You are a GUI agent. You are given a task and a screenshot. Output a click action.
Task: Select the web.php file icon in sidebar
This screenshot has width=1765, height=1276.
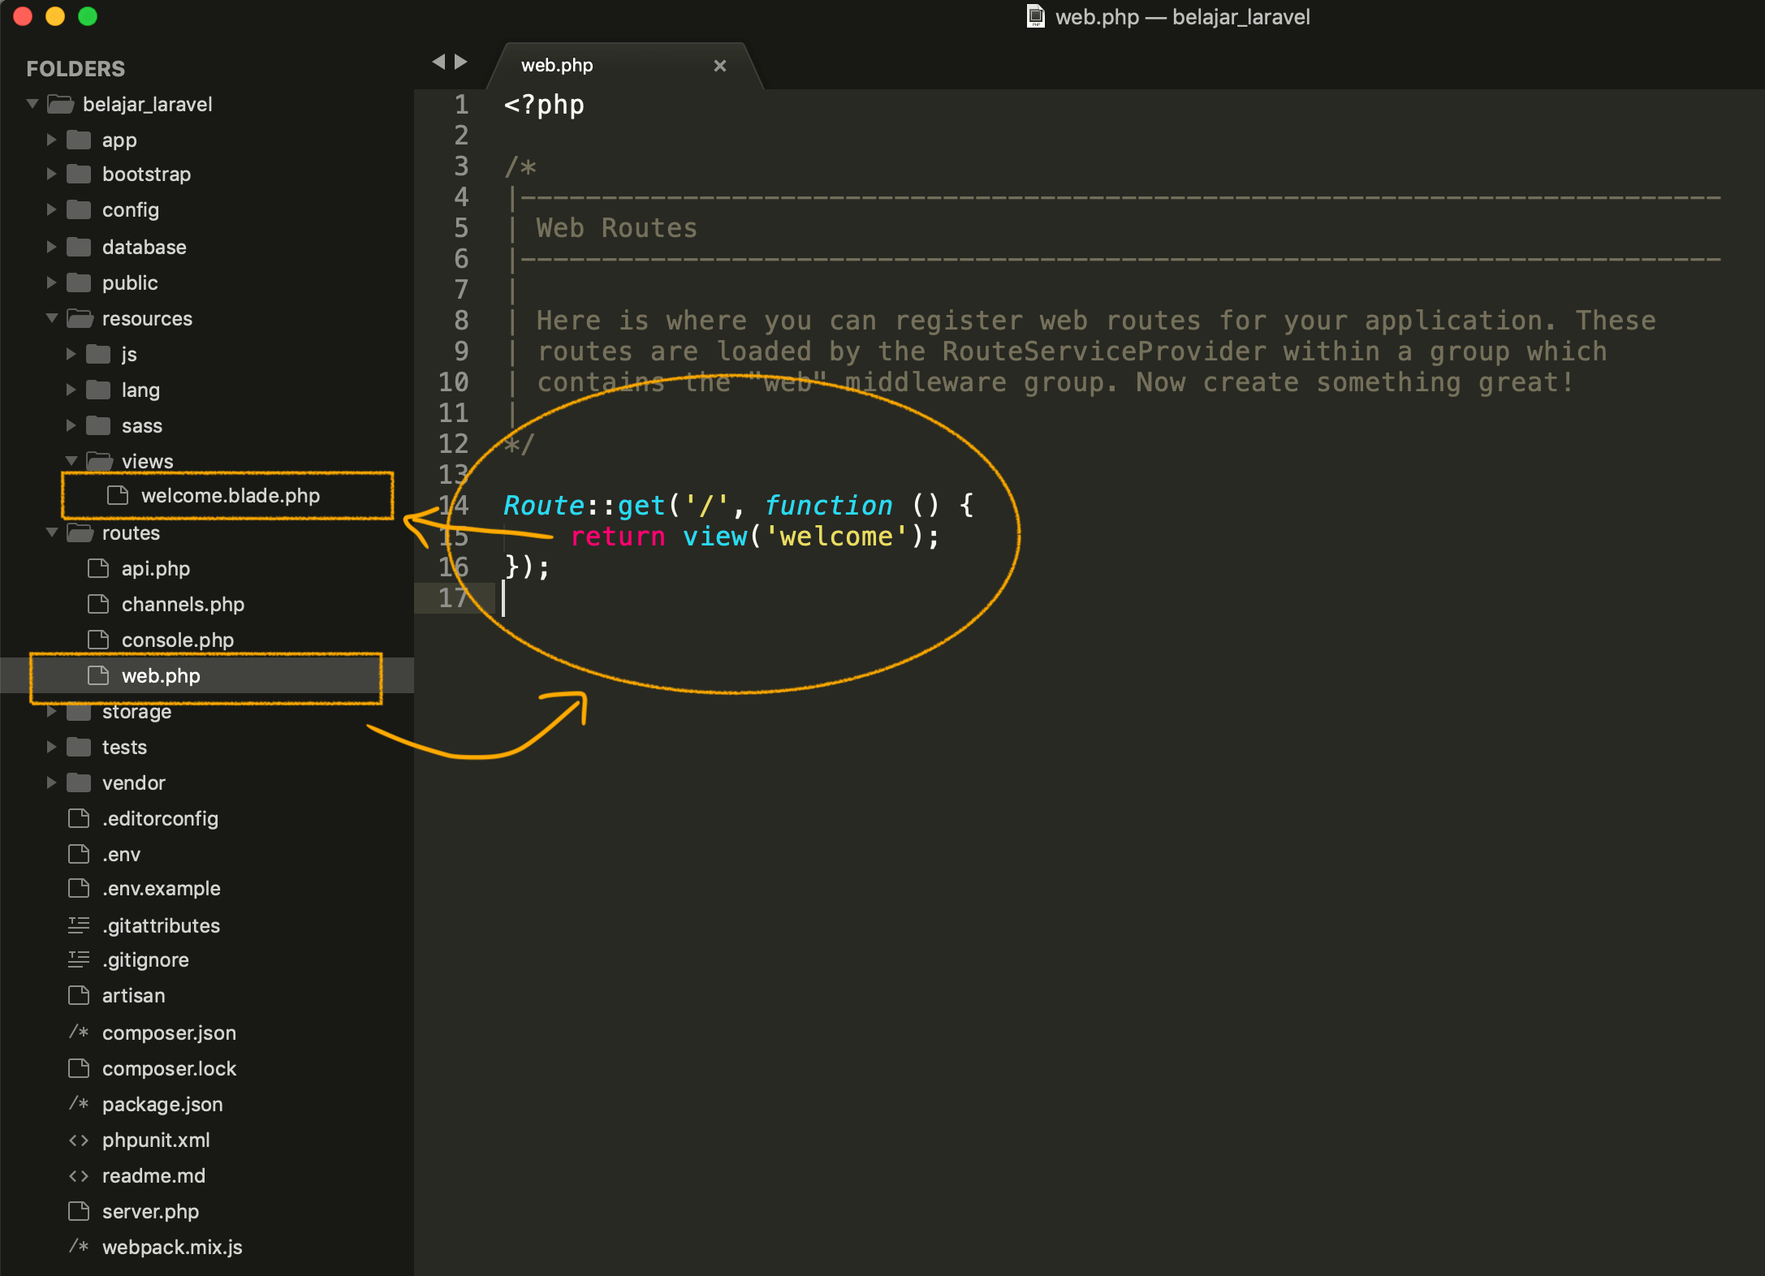click(98, 675)
